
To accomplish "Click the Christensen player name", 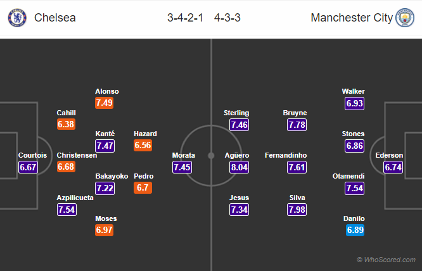I will pyautogui.click(x=77, y=155).
